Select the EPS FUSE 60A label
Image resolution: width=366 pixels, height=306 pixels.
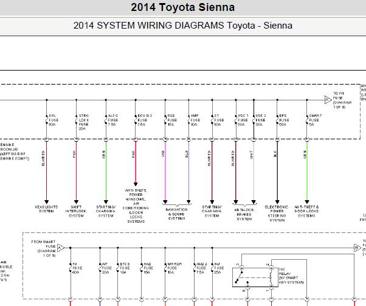[x=284, y=120]
